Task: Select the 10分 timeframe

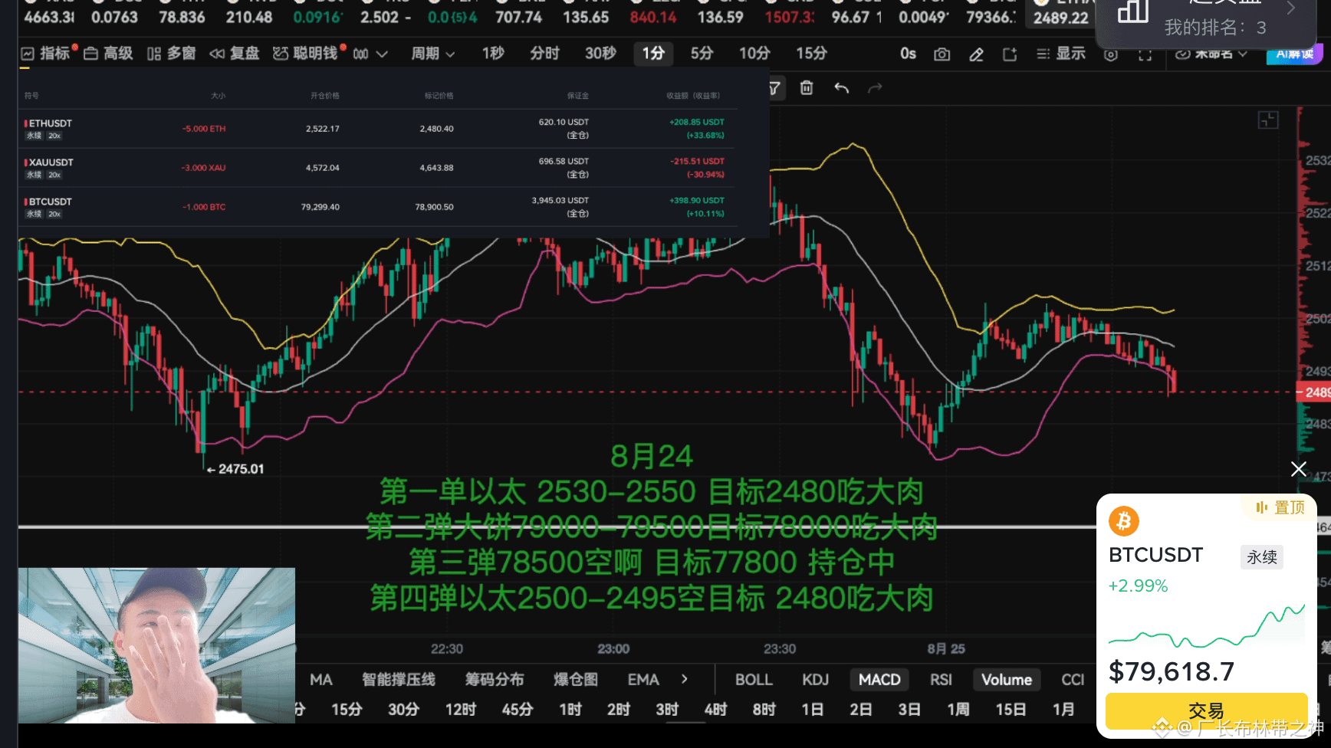Action: click(754, 54)
